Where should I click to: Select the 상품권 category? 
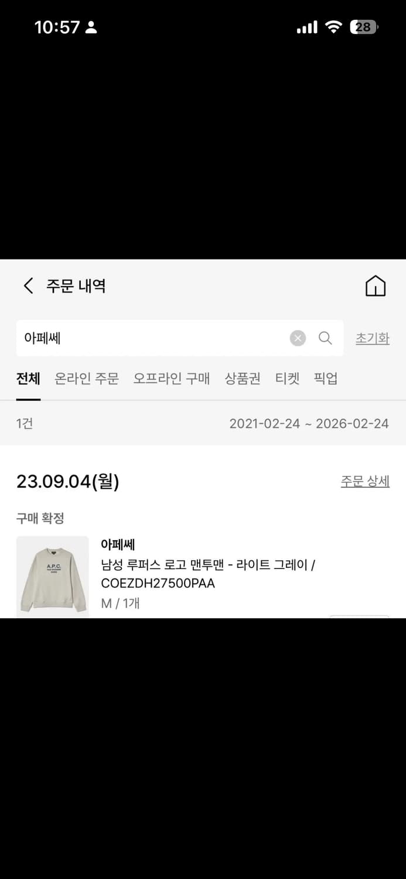(242, 379)
